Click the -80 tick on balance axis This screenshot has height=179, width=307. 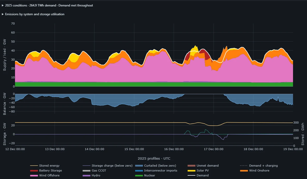point(12,111)
